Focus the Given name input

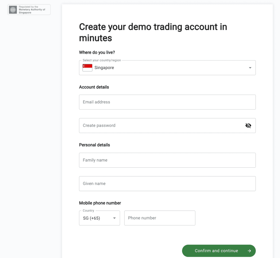pos(167,184)
